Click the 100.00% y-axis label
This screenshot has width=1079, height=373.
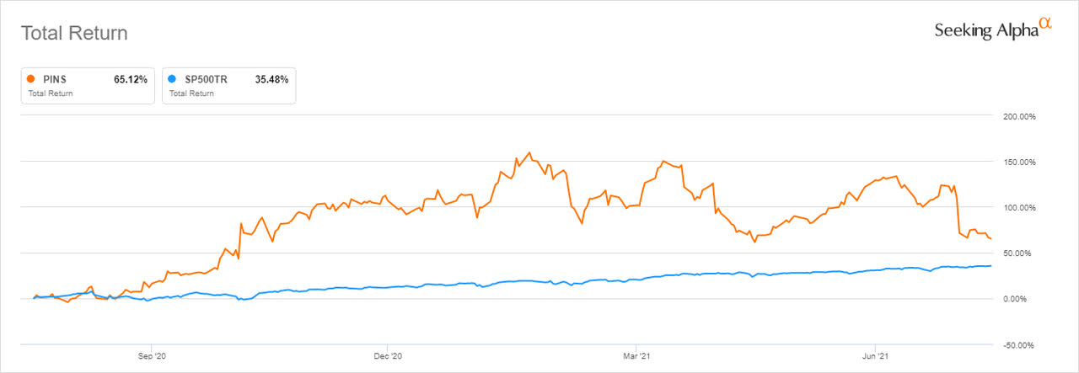(x=1014, y=208)
